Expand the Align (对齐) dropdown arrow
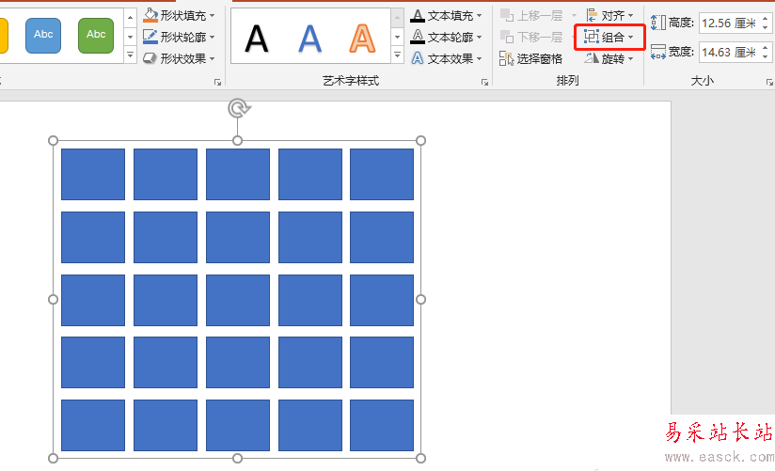The width and height of the screenshot is (775, 471). pyautogui.click(x=631, y=16)
